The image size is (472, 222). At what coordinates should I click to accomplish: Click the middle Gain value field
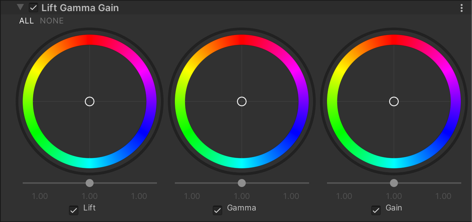[394, 196]
